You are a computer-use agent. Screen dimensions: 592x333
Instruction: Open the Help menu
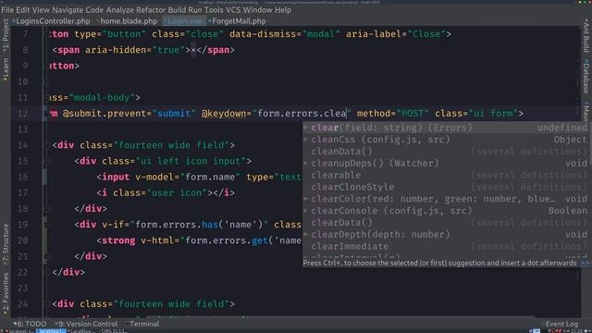pos(283,10)
